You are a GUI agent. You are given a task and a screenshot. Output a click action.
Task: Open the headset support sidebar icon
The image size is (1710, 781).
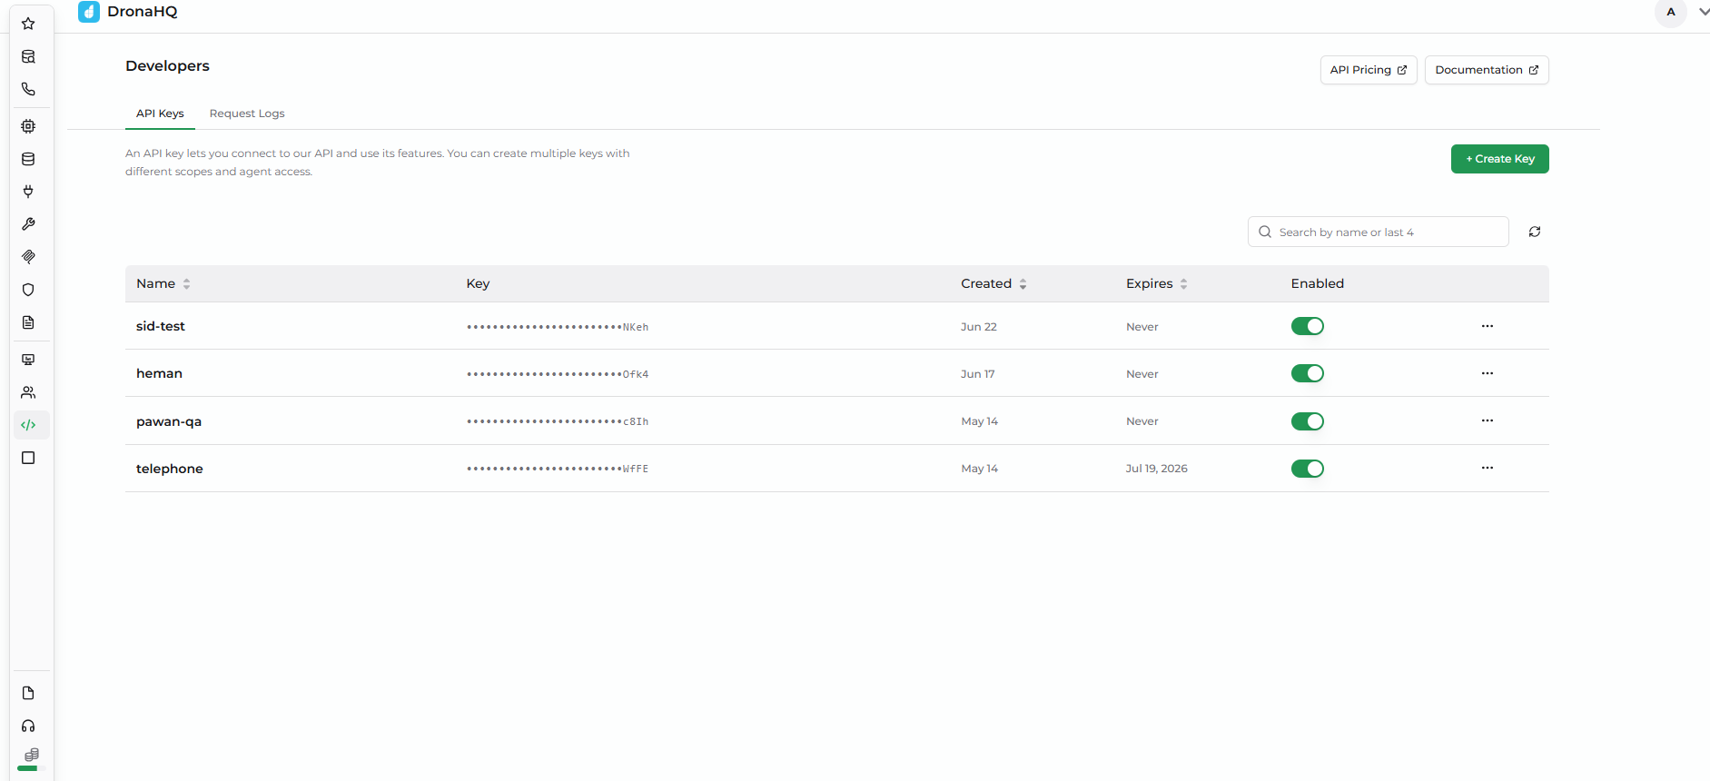point(28,726)
